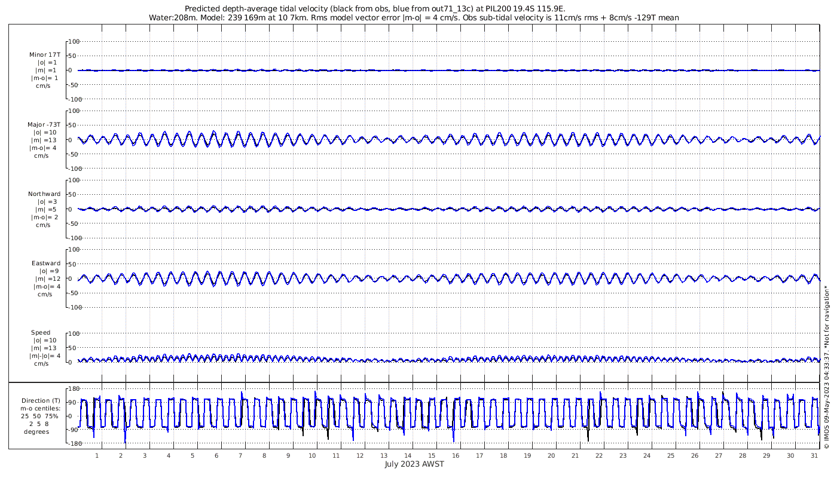Click day 25 tick on time axis
The image size is (837, 478).
pyautogui.click(x=671, y=455)
